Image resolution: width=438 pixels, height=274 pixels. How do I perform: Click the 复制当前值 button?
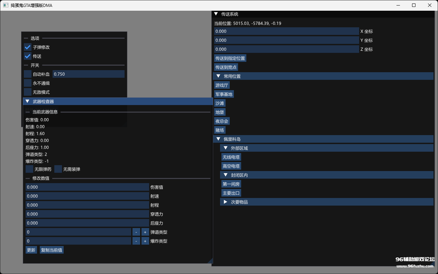point(52,250)
